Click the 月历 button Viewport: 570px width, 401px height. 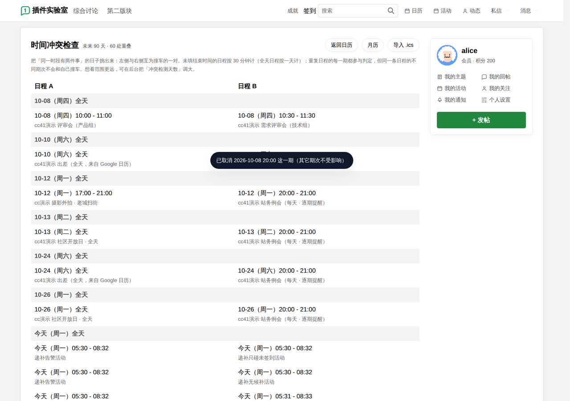pyautogui.click(x=373, y=45)
